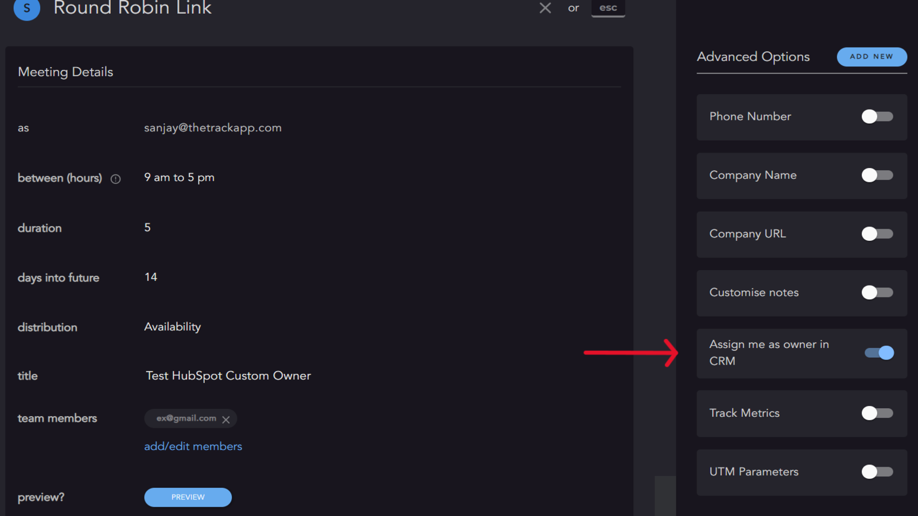Screen dimensions: 918x516
Task: Click the info icon beside between (hours)
Action: [x=115, y=179]
